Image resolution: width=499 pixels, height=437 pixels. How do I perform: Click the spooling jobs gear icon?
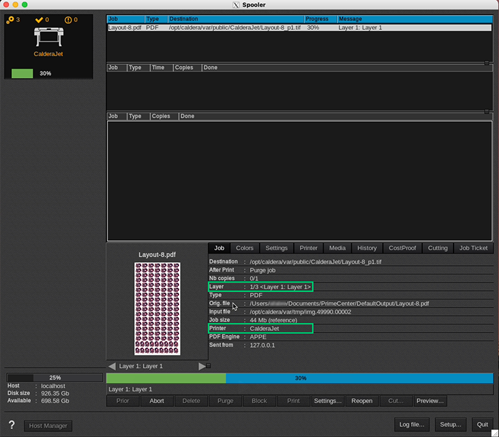coord(12,20)
